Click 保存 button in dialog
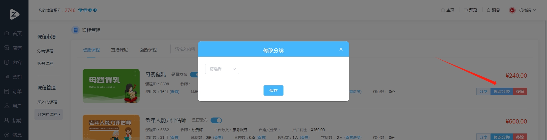This screenshot has height=140, width=547. 273,90
